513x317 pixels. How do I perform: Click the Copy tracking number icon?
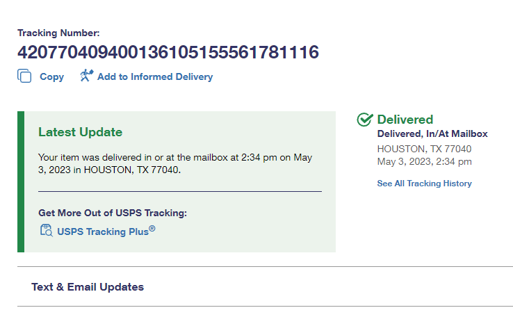pos(24,76)
